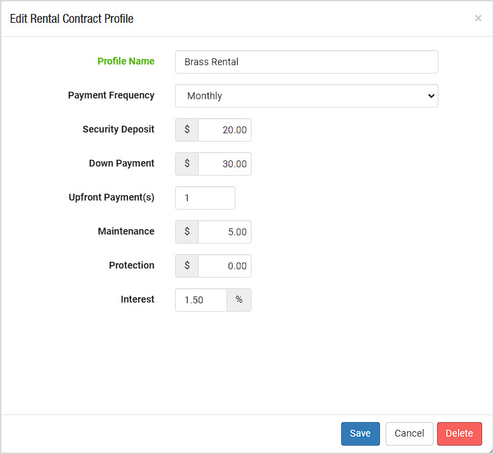The image size is (494, 454).
Task: Click the dollar sign beside Security Deposit
Action: tap(187, 130)
